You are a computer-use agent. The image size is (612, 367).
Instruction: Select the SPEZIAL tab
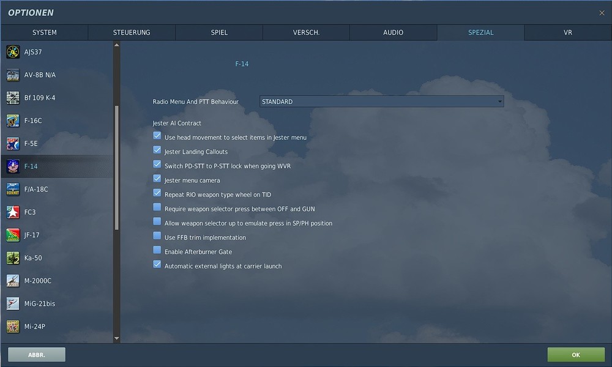481,32
